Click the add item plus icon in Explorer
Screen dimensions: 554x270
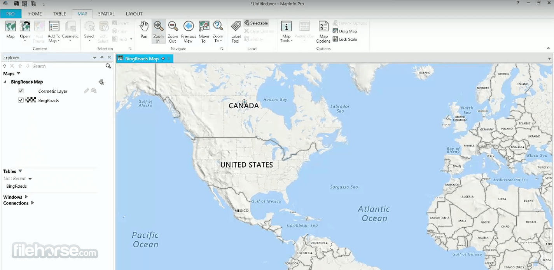pos(5,66)
